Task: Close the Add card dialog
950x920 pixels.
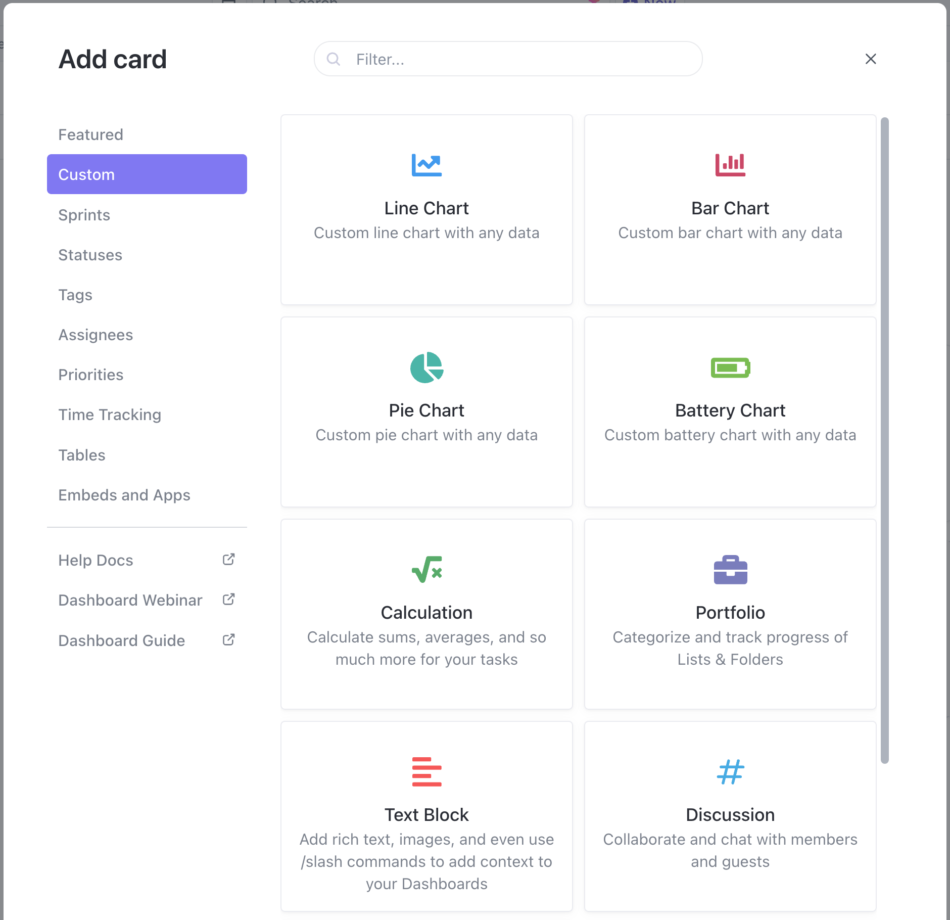Action: (870, 59)
